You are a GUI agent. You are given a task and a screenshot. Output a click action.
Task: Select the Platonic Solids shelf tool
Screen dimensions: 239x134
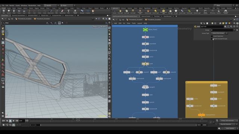tap(75, 12)
